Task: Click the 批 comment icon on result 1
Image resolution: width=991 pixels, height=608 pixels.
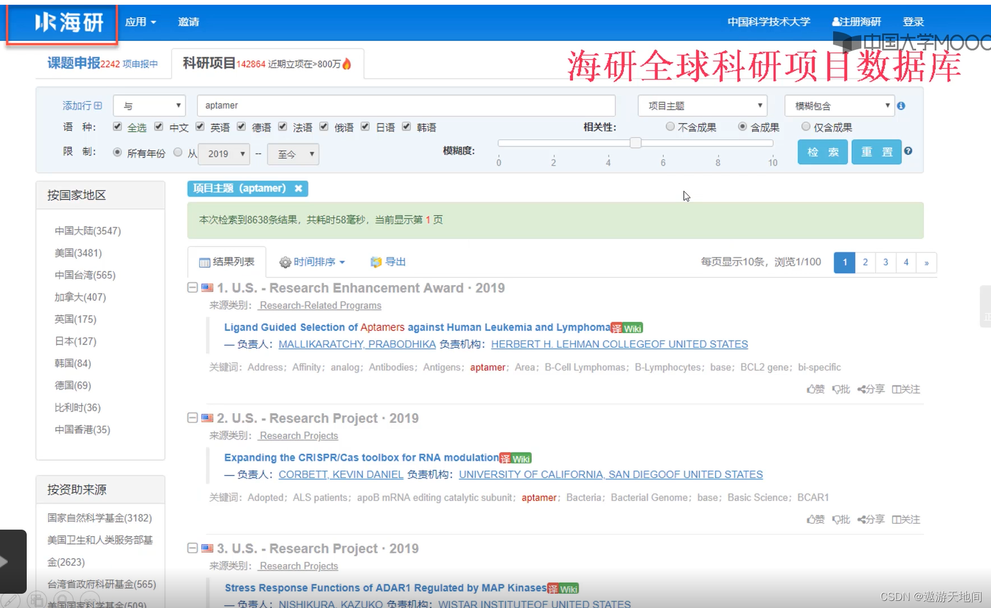Action: coord(841,389)
